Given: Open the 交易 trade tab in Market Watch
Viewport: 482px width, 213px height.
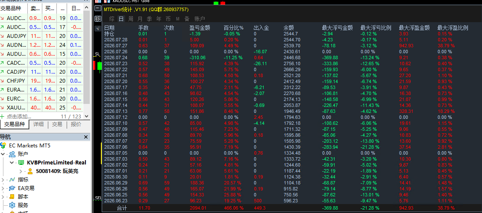Looking at the screenshot, I should [x=57, y=124].
